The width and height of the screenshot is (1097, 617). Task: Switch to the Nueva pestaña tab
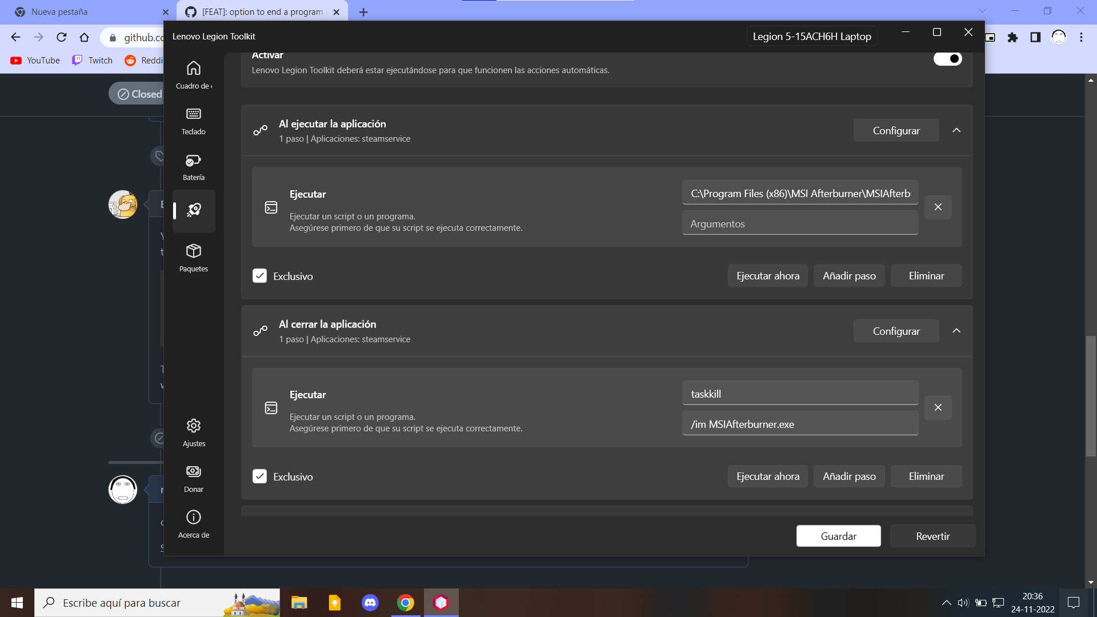point(86,11)
